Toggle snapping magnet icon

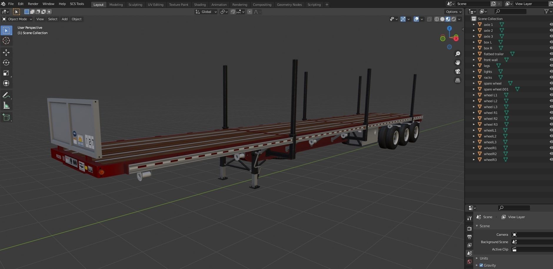click(x=233, y=12)
